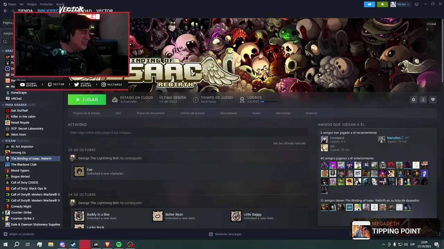The height and width of the screenshot is (249, 444).
Task: Open Página de la tienda
Action: pyautogui.click(x=86, y=113)
